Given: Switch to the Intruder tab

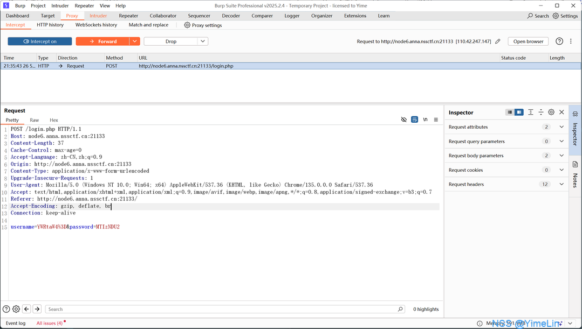Looking at the screenshot, I should (98, 16).
